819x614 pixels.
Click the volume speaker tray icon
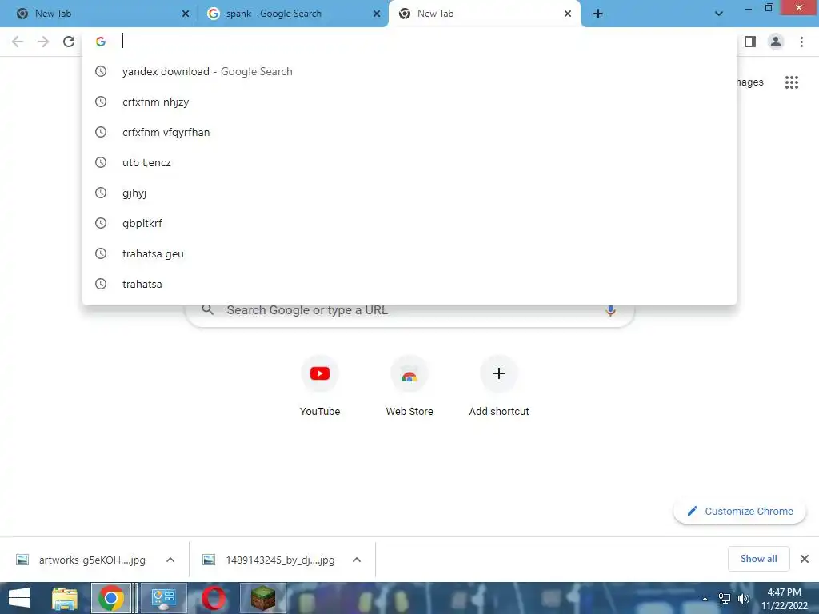(744, 599)
